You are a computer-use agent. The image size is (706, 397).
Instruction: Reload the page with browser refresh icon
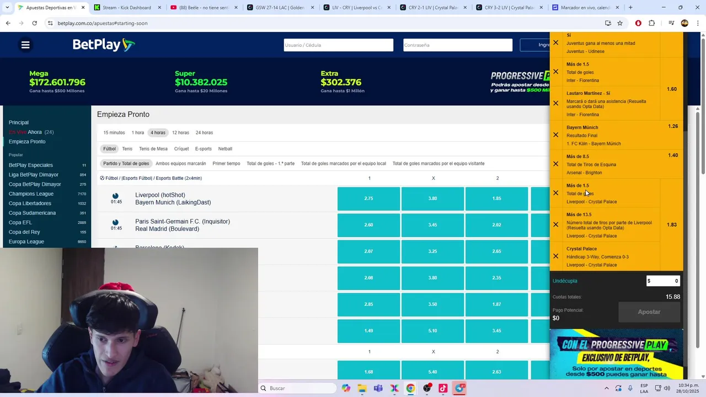coord(34,23)
